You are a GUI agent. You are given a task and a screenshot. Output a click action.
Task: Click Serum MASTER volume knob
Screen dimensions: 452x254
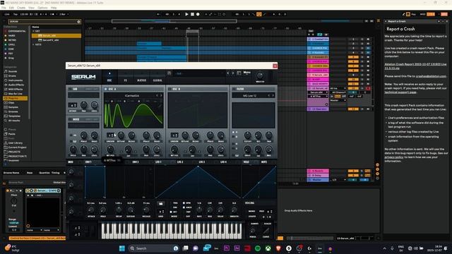pyautogui.click(x=260, y=75)
